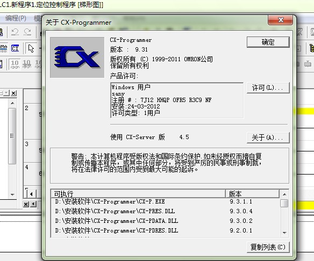Click the Redo icon in main toolbar
The image size is (314, 261).
(x=27, y=32)
